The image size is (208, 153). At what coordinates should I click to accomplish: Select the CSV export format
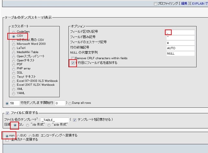(x=14, y=36)
